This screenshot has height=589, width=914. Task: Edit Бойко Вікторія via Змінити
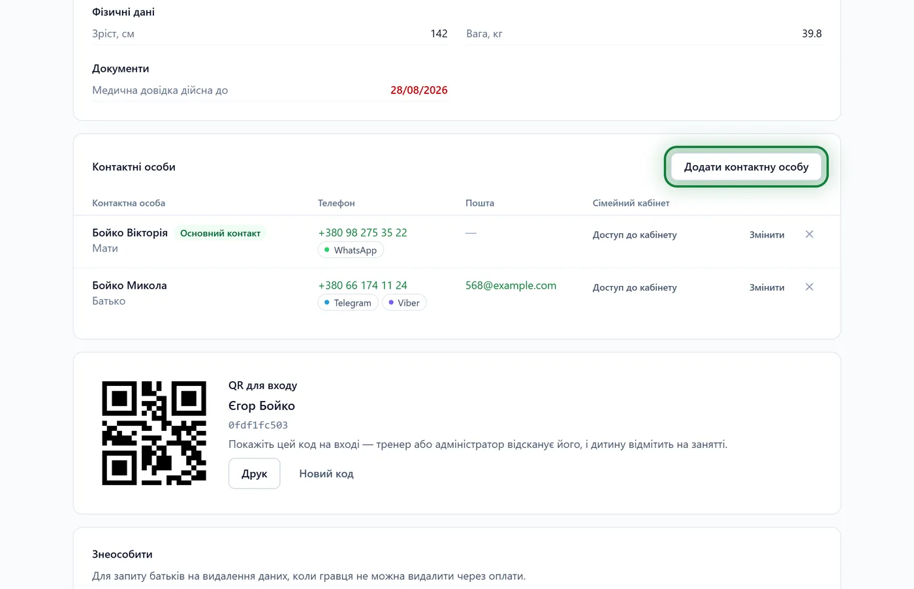pos(767,234)
